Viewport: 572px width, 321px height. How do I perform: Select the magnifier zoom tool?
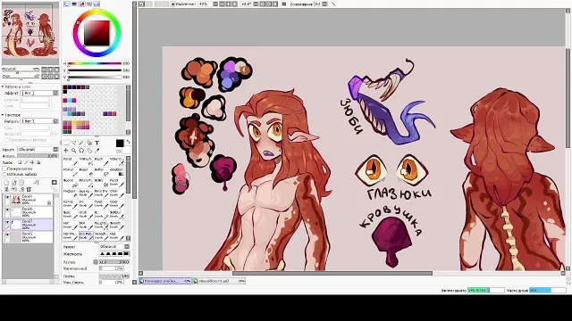[73, 151]
